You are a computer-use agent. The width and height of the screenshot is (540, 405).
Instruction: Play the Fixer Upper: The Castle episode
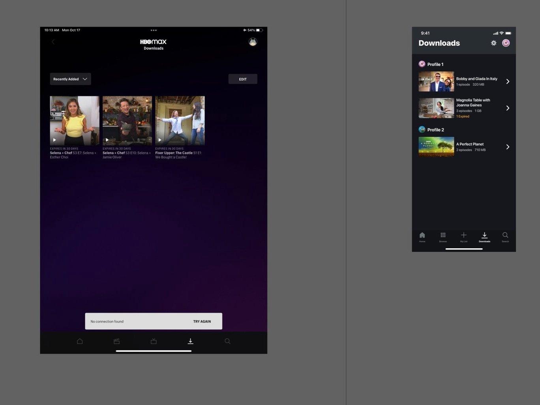coord(160,139)
